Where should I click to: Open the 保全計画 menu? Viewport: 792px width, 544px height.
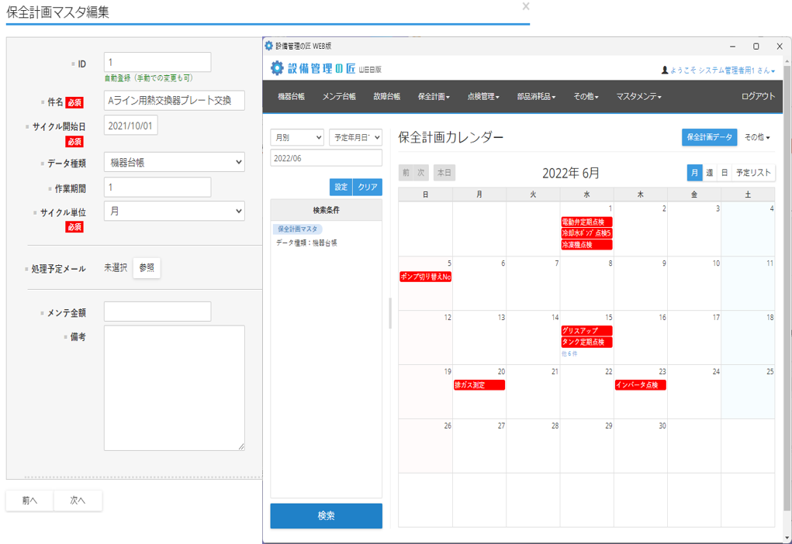point(434,97)
